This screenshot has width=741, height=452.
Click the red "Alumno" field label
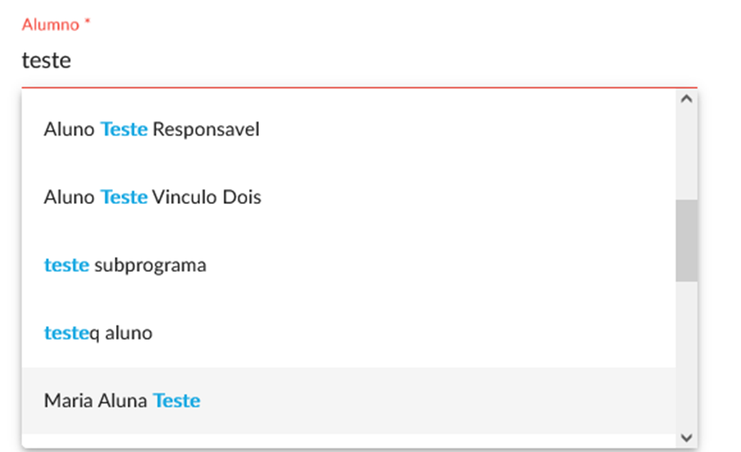pos(50,25)
